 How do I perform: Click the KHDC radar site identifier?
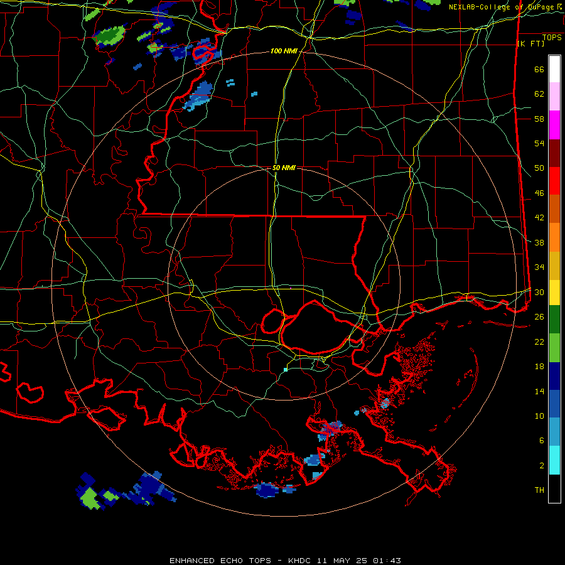point(301,561)
